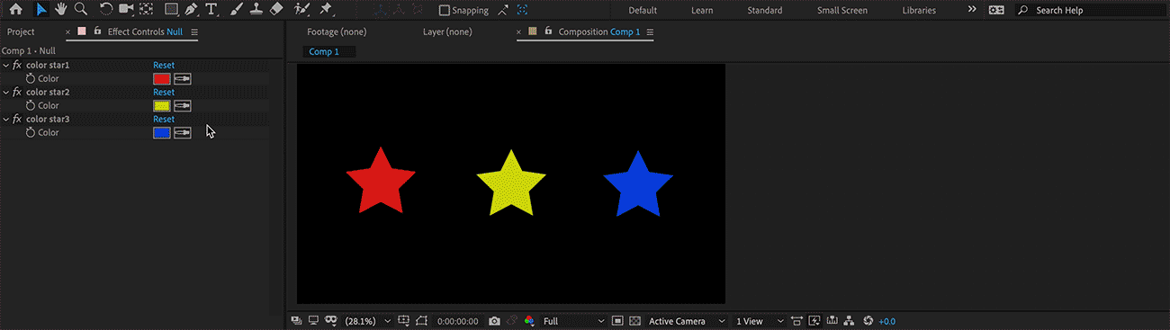Image resolution: width=1170 pixels, height=330 pixels.
Task: Toggle the stopwatch for color star1 Color
Action: [x=30, y=79]
